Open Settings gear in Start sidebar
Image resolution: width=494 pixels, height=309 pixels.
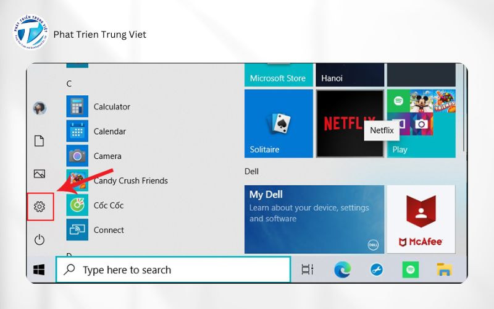40,206
